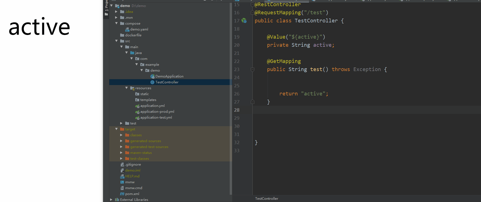Place the caret on empty line 28
The image size is (481, 202).
coord(367,110)
